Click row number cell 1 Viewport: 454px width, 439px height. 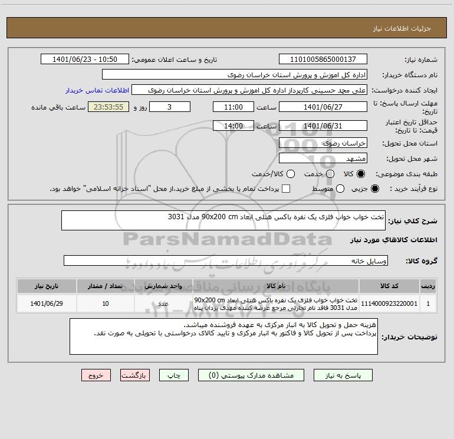428,303
